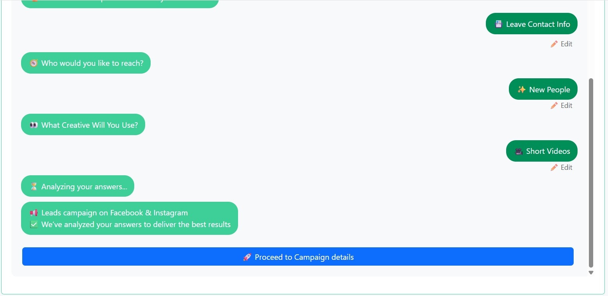Proceed to Campaign details
The height and width of the screenshot is (296, 608).
tap(298, 257)
